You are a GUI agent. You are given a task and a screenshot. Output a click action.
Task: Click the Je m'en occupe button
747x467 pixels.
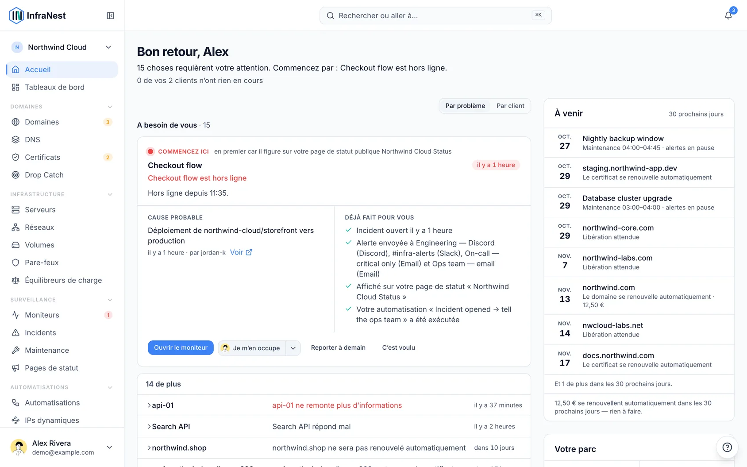coord(252,348)
